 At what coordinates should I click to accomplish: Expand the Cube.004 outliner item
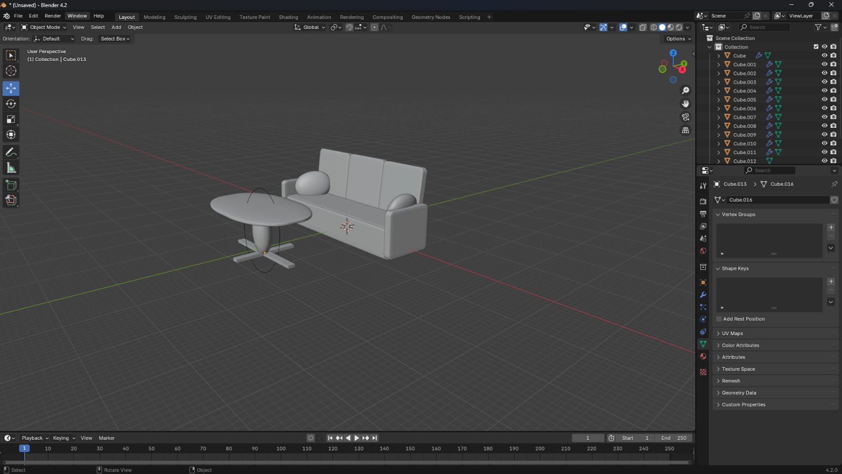coord(719,91)
